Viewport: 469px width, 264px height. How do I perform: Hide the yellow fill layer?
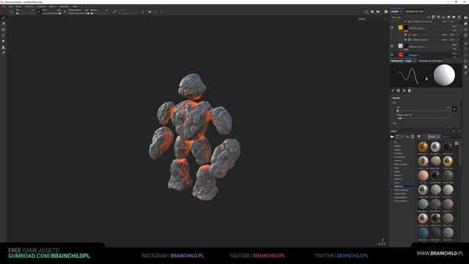click(392, 28)
